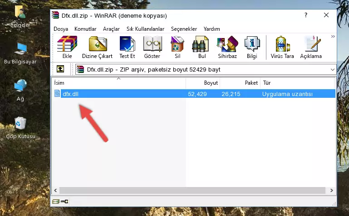Launch the Sihirbaz wizard
349x216 pixels.
[227, 47]
